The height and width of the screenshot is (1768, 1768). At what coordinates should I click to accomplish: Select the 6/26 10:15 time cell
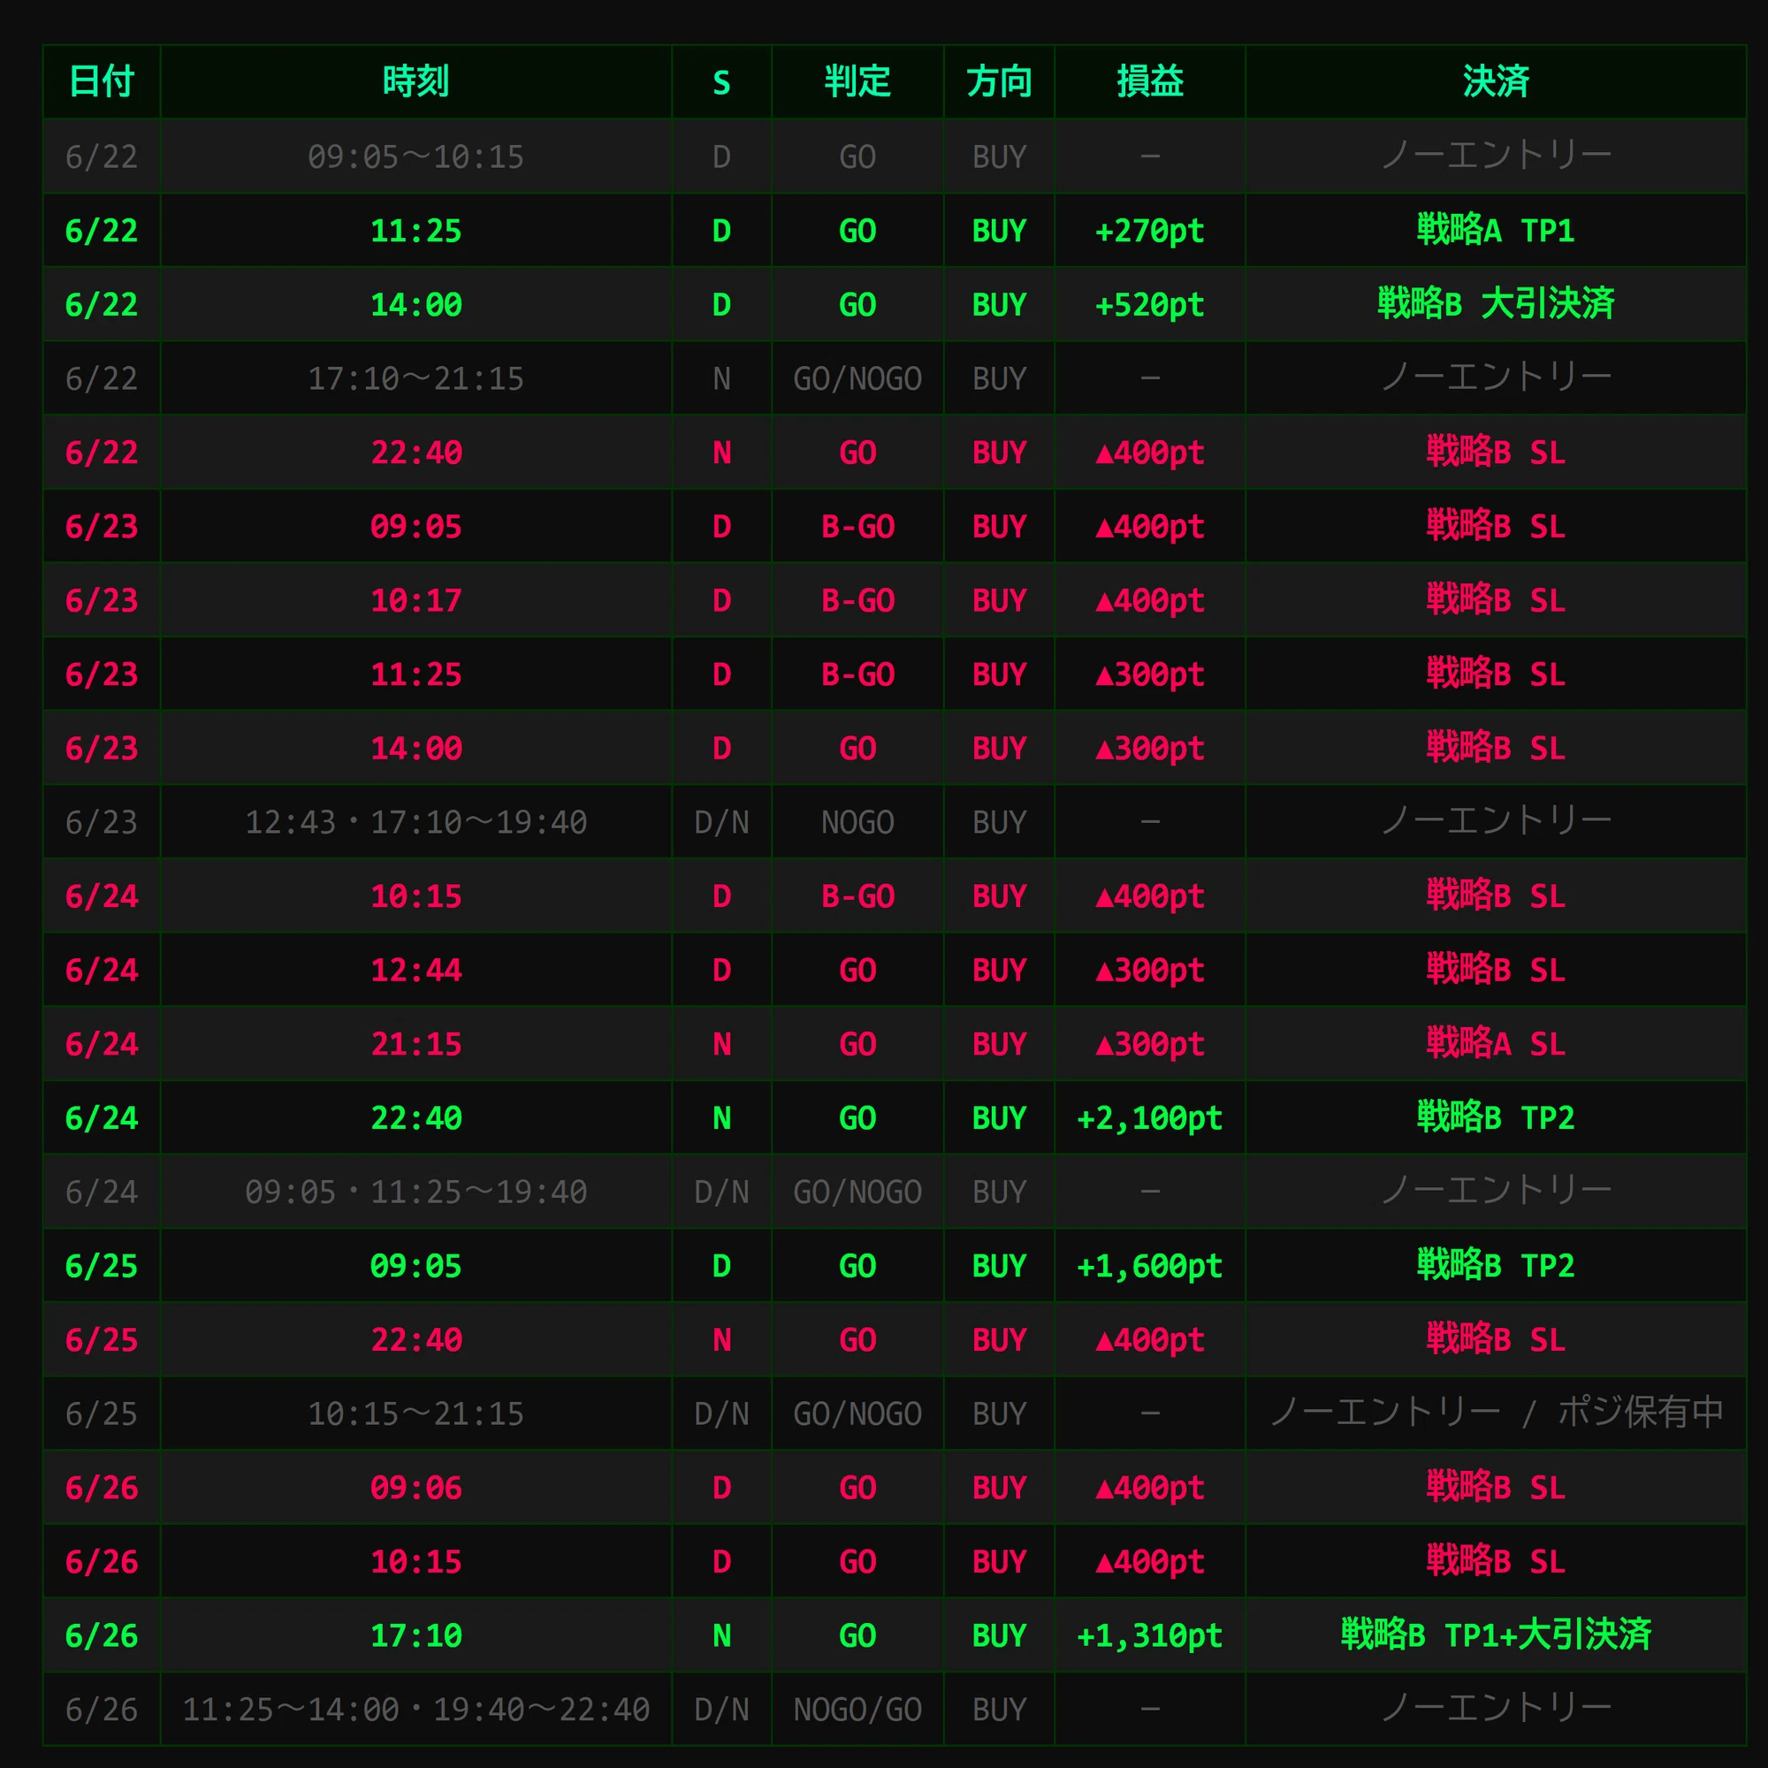416,1562
